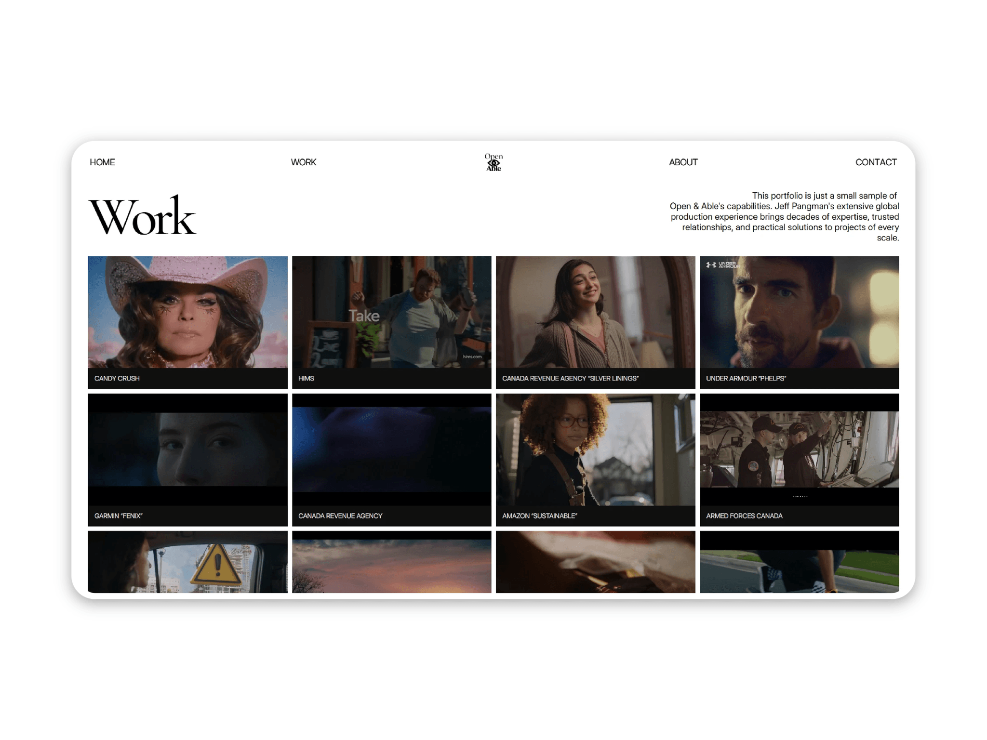987x740 pixels.
Task: Open the yellow warning sign video thumbnail
Action: pos(187,562)
